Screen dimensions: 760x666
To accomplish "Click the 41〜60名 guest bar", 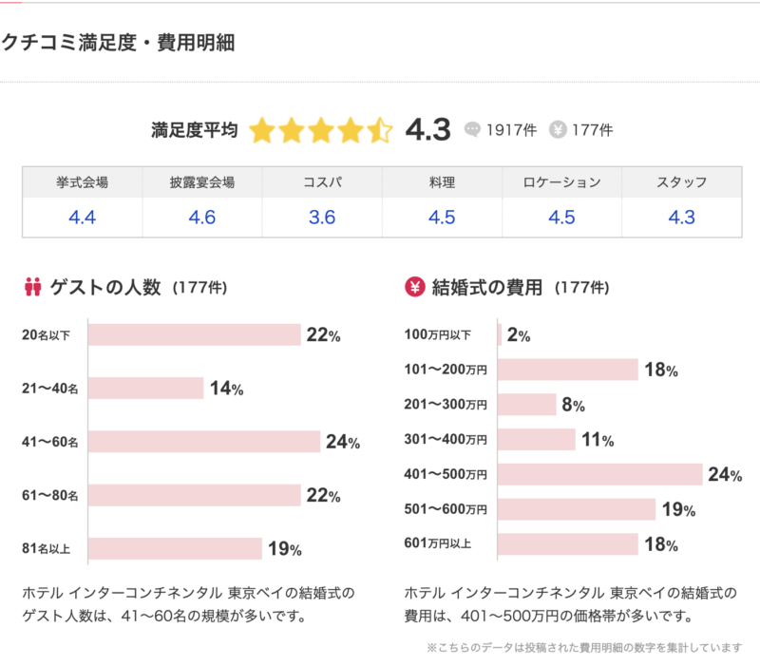I will pyautogui.click(x=204, y=442).
